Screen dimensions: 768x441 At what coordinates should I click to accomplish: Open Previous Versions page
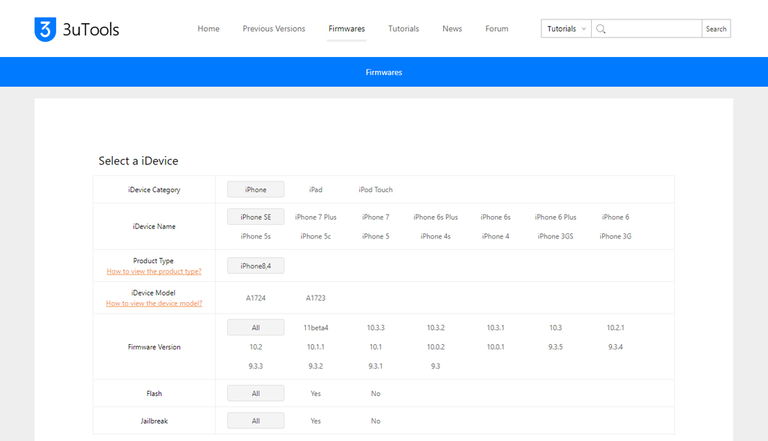click(x=274, y=29)
